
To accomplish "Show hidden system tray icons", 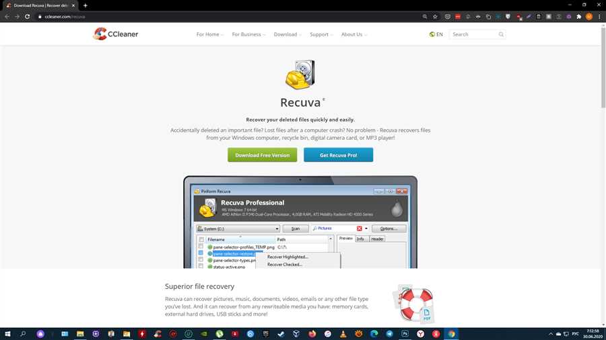I will tap(551, 334).
